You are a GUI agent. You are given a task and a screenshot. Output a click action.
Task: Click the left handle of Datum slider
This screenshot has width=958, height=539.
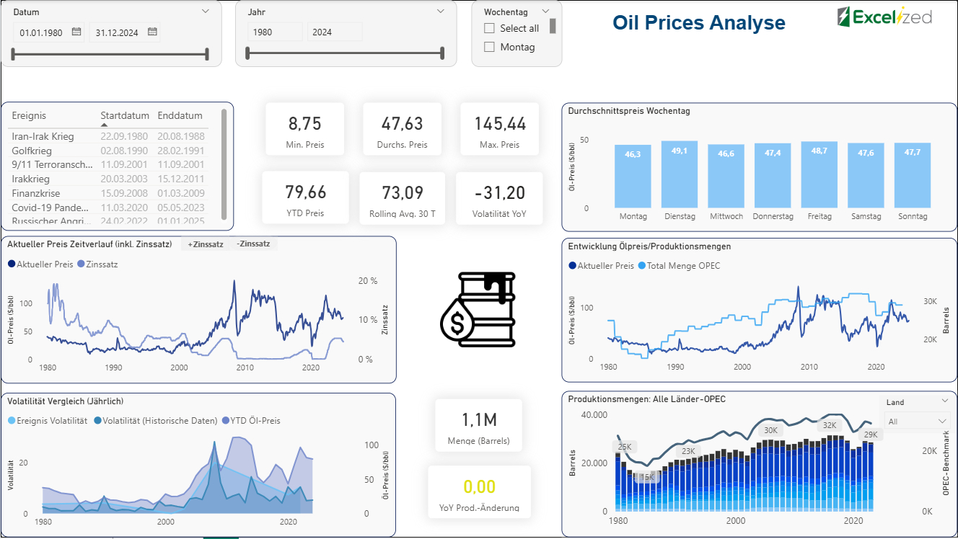(x=13, y=54)
